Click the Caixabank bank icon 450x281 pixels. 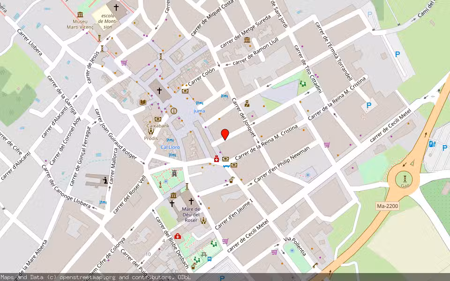[157, 119]
